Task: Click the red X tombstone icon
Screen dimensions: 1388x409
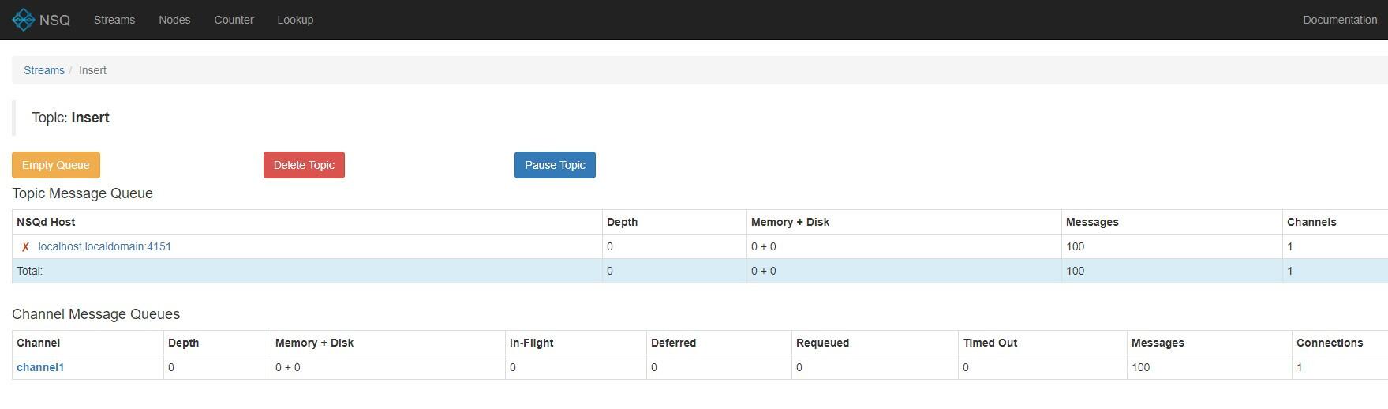Action: tap(25, 247)
